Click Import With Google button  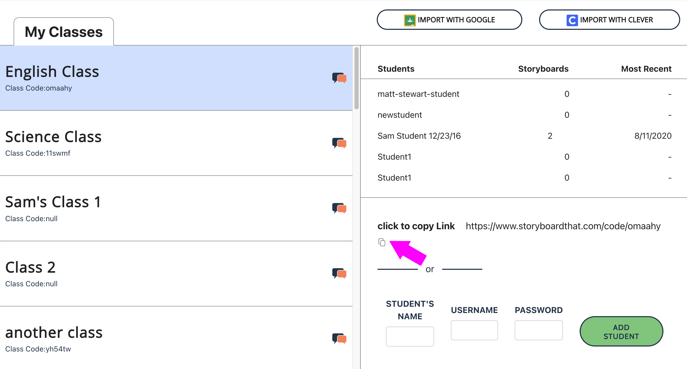[449, 20]
